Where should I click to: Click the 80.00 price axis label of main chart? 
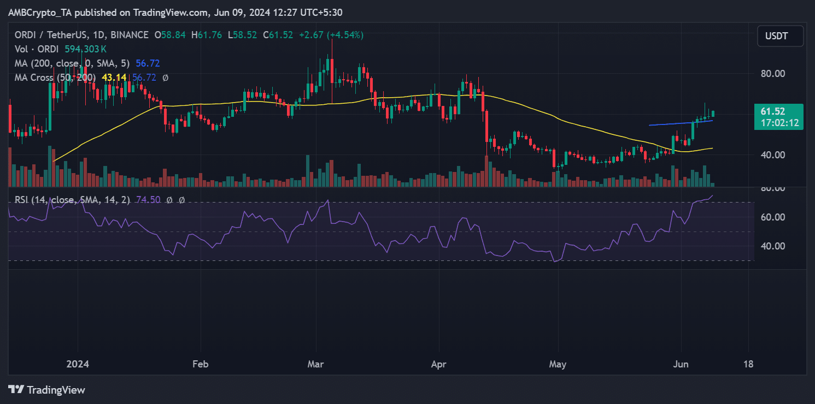(772, 73)
